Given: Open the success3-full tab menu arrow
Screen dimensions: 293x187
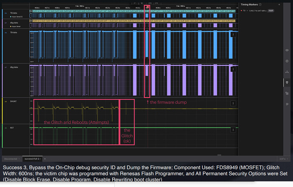Looking at the screenshot, I should (x=40, y=159).
